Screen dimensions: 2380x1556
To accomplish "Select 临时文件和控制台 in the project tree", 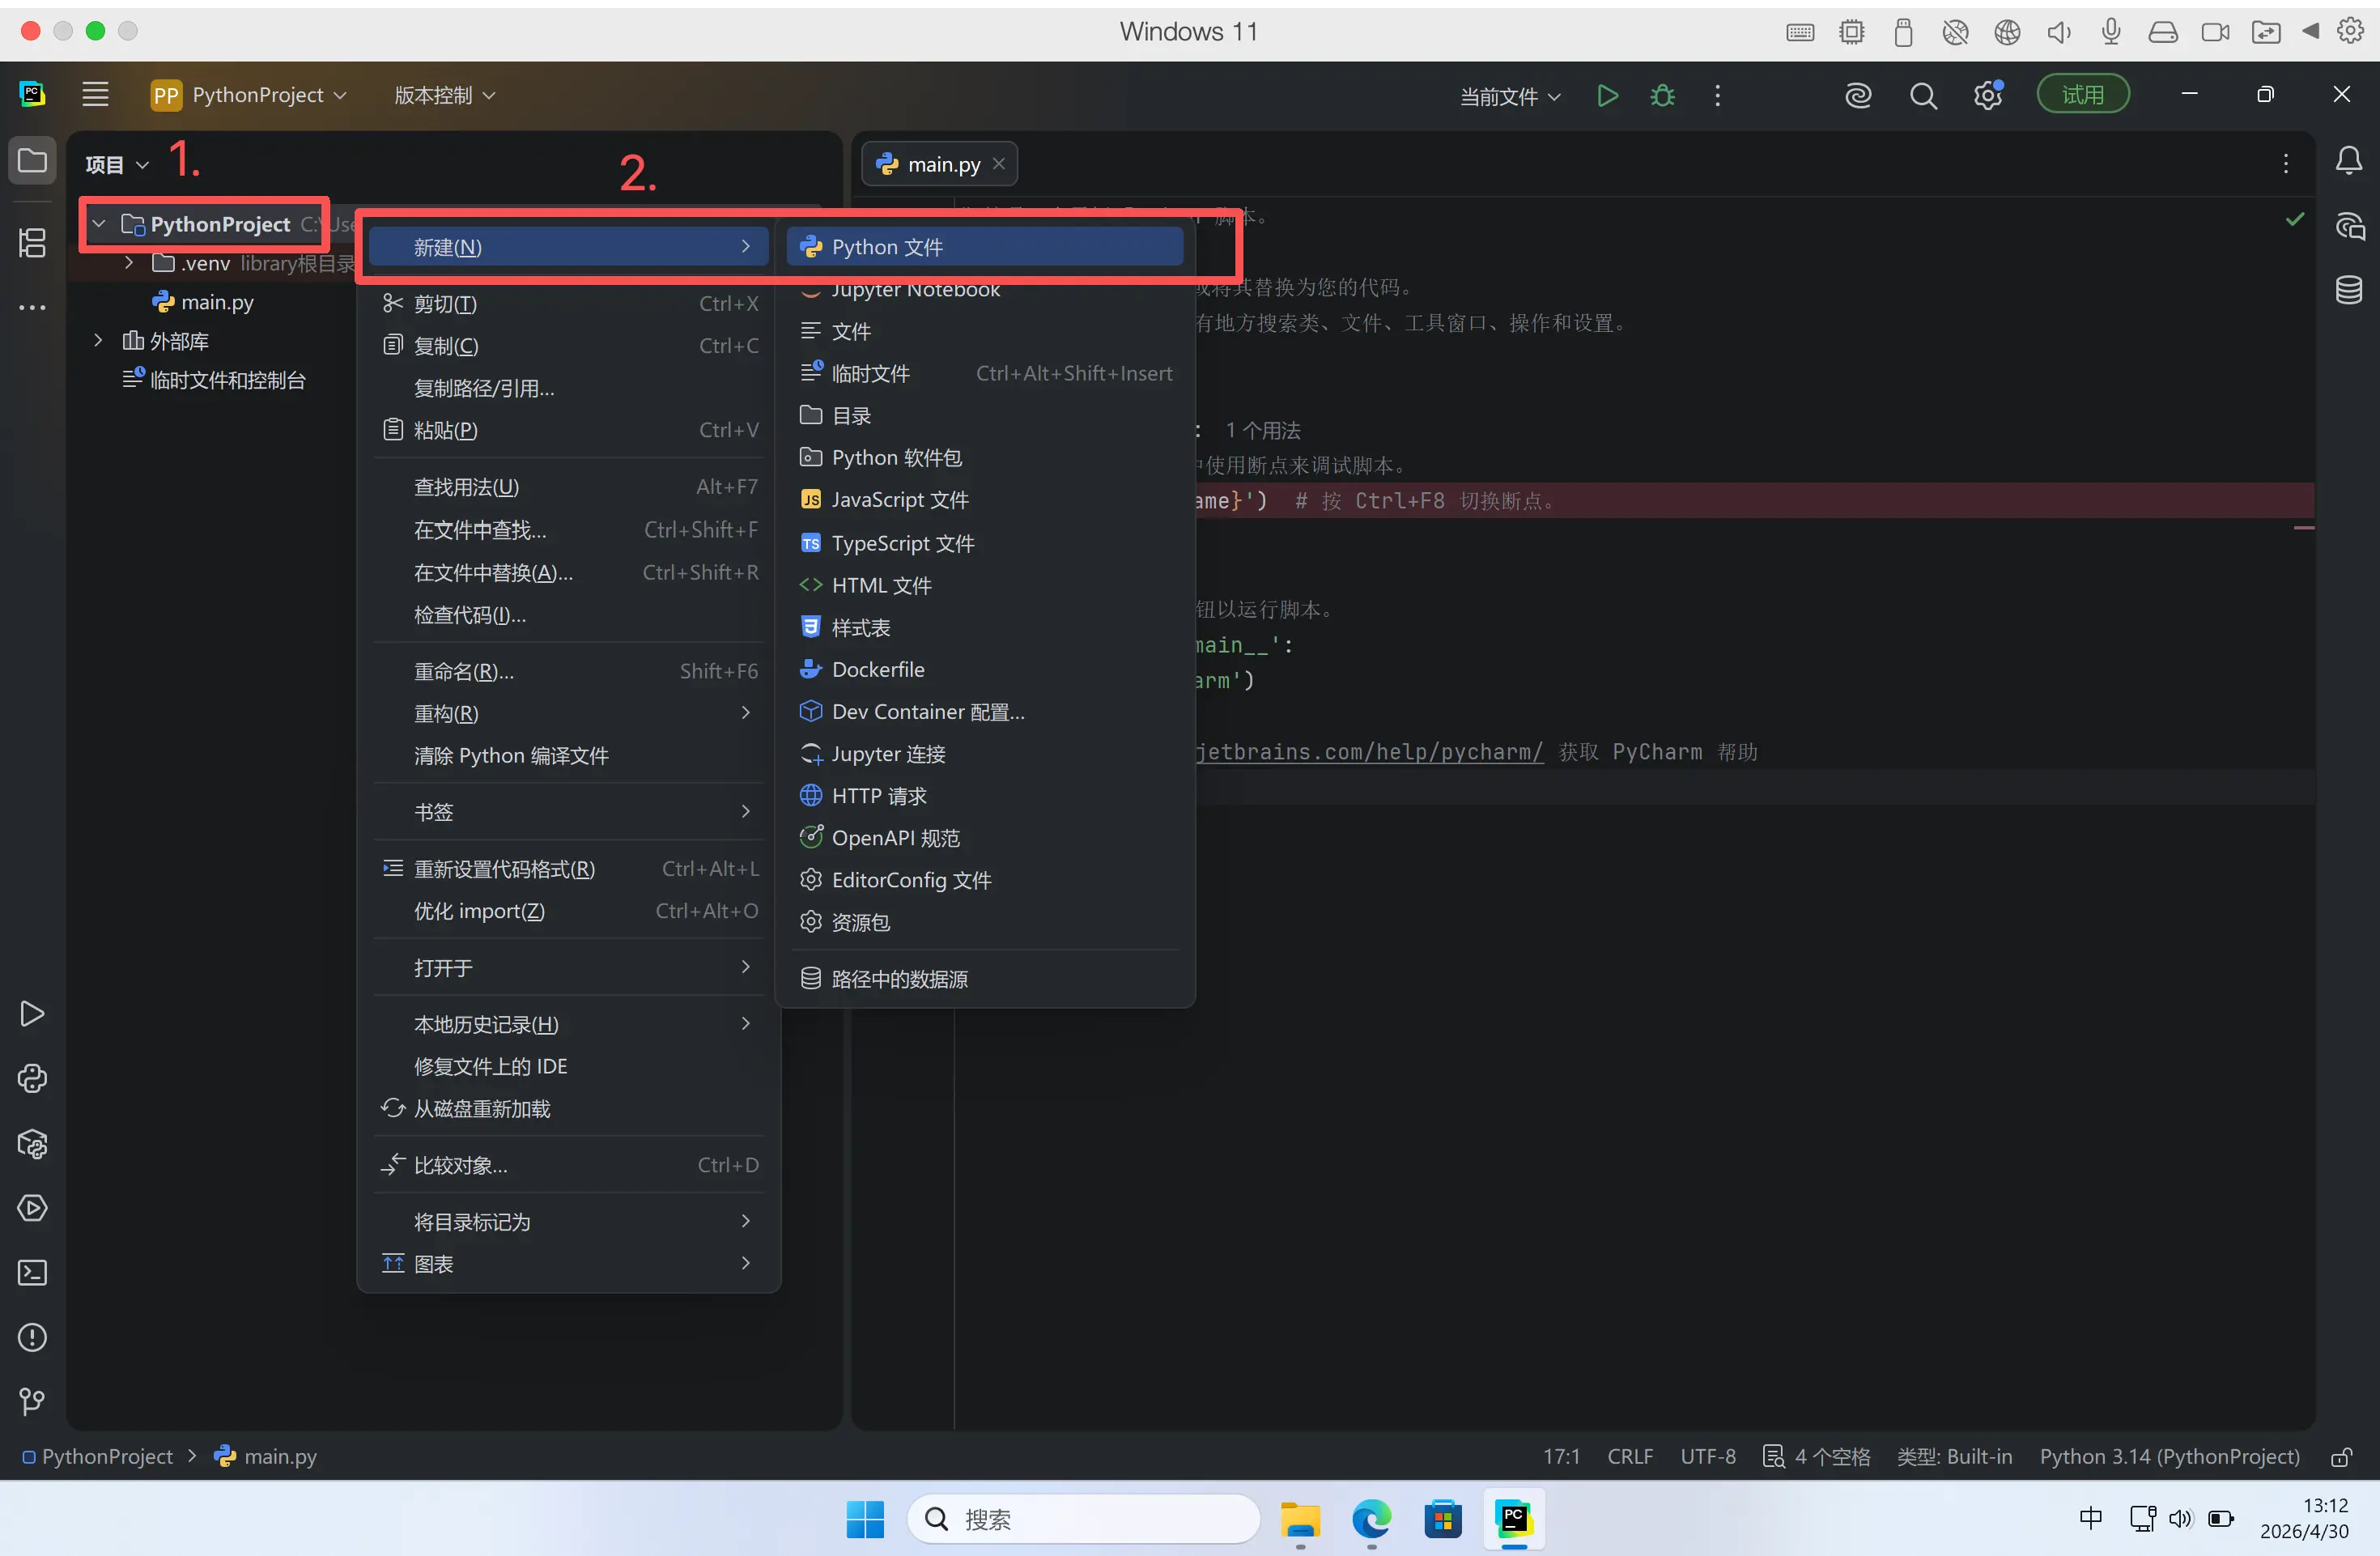I will (x=214, y=380).
